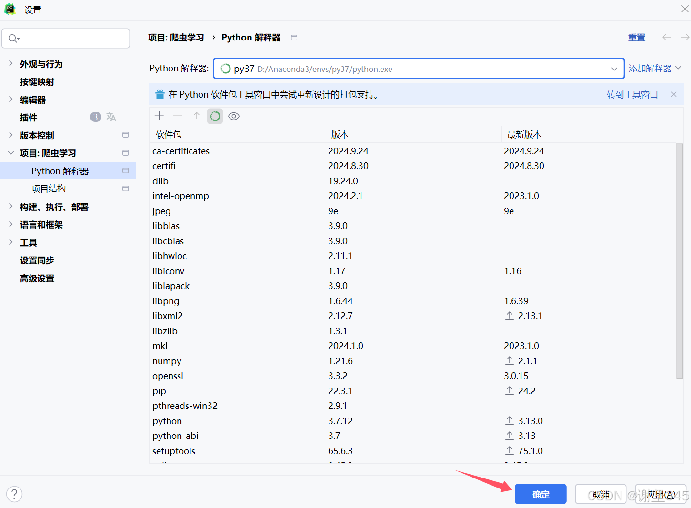Screen dimensions: 691x508
Task: Click the PyCharm logo in the title bar
Action: [x=10, y=10]
